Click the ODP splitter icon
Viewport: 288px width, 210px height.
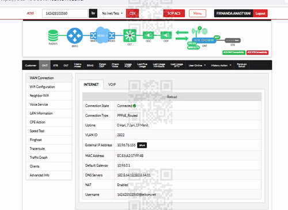(166, 35)
